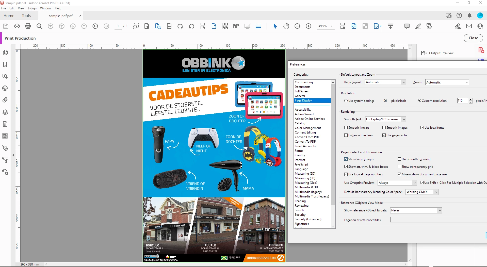Screen dimensions: 487x267
Task: Select Custom resolution radio button
Action: 419,101
